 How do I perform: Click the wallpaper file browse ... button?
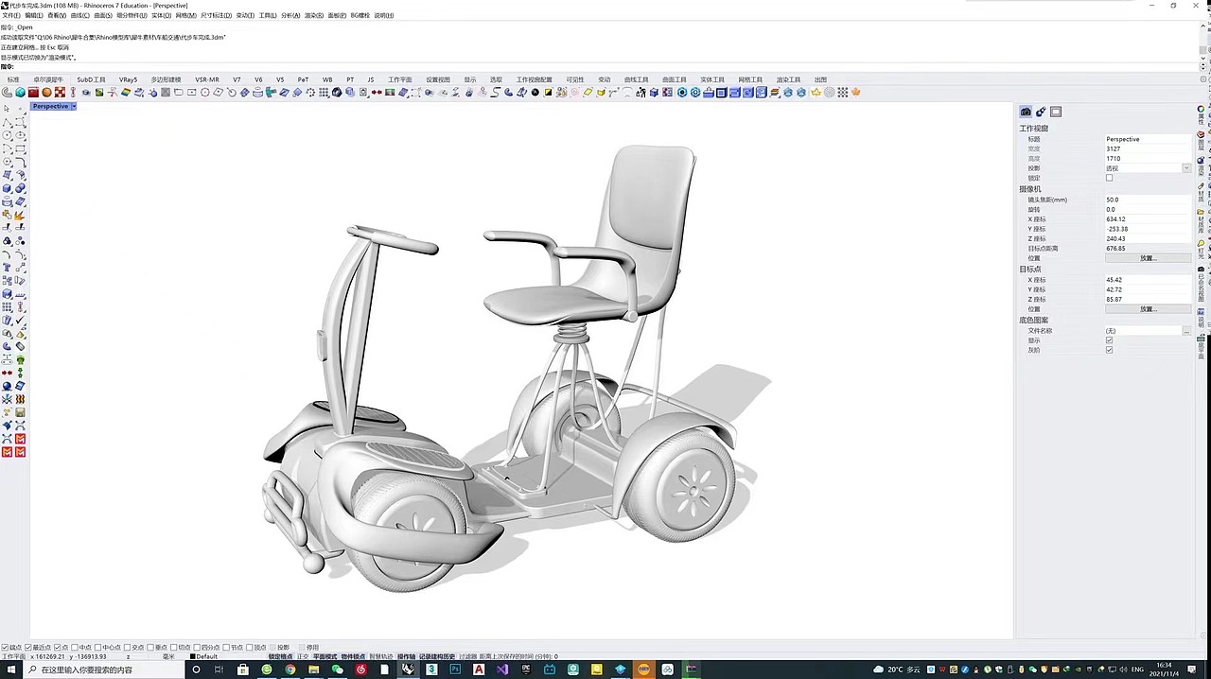point(1186,331)
